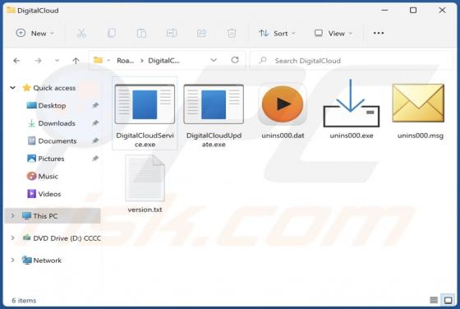460x309 pixels.
Task: Click the pin icon next to Downloads
Action: (x=95, y=123)
